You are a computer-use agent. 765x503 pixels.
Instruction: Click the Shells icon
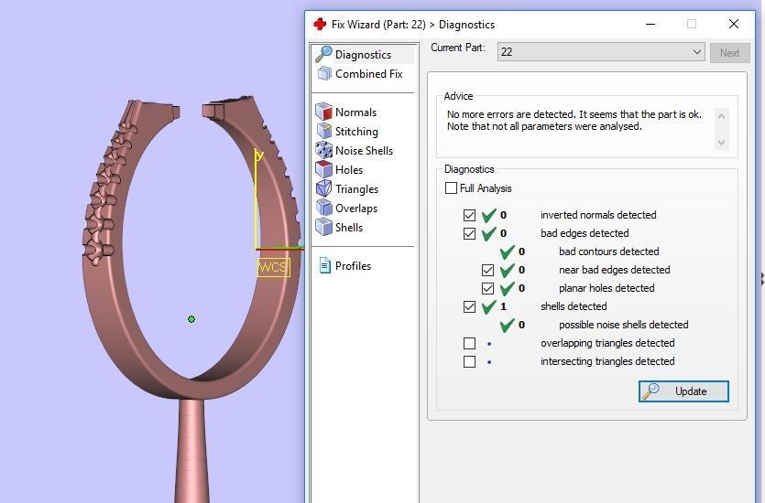coord(324,228)
